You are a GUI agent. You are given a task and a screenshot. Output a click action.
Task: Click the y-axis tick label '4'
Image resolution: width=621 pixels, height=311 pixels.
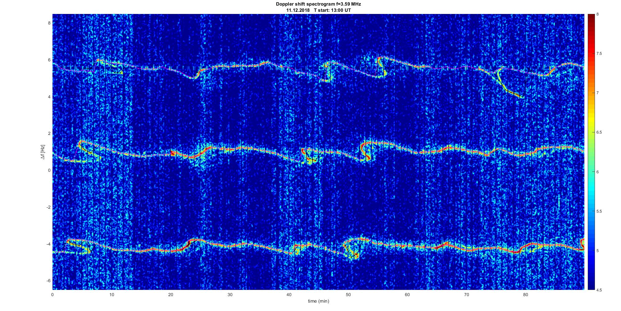[49, 97]
